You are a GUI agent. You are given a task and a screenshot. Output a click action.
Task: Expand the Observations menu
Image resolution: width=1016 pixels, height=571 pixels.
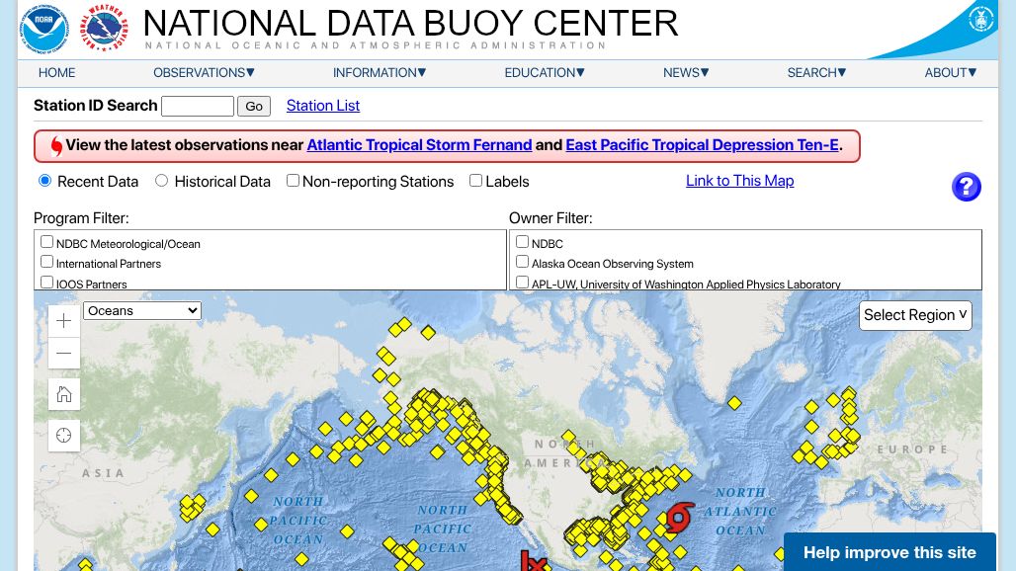tap(205, 73)
